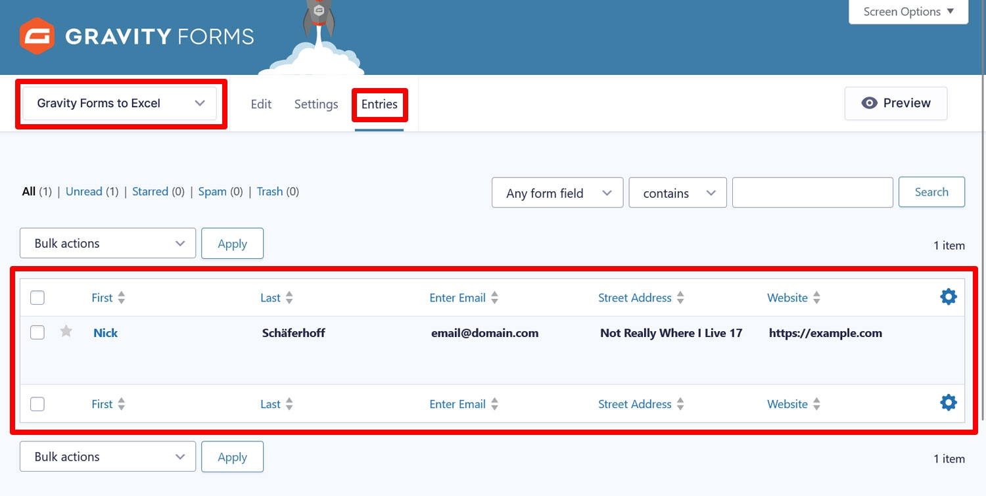
Task: Open the Any form field dropdown
Action: click(x=557, y=193)
